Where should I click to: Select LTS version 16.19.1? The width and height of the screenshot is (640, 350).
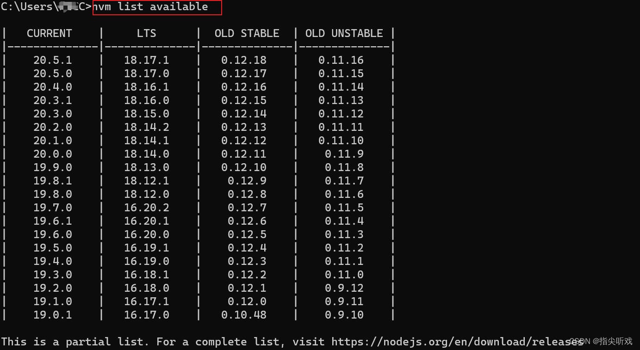tap(147, 248)
